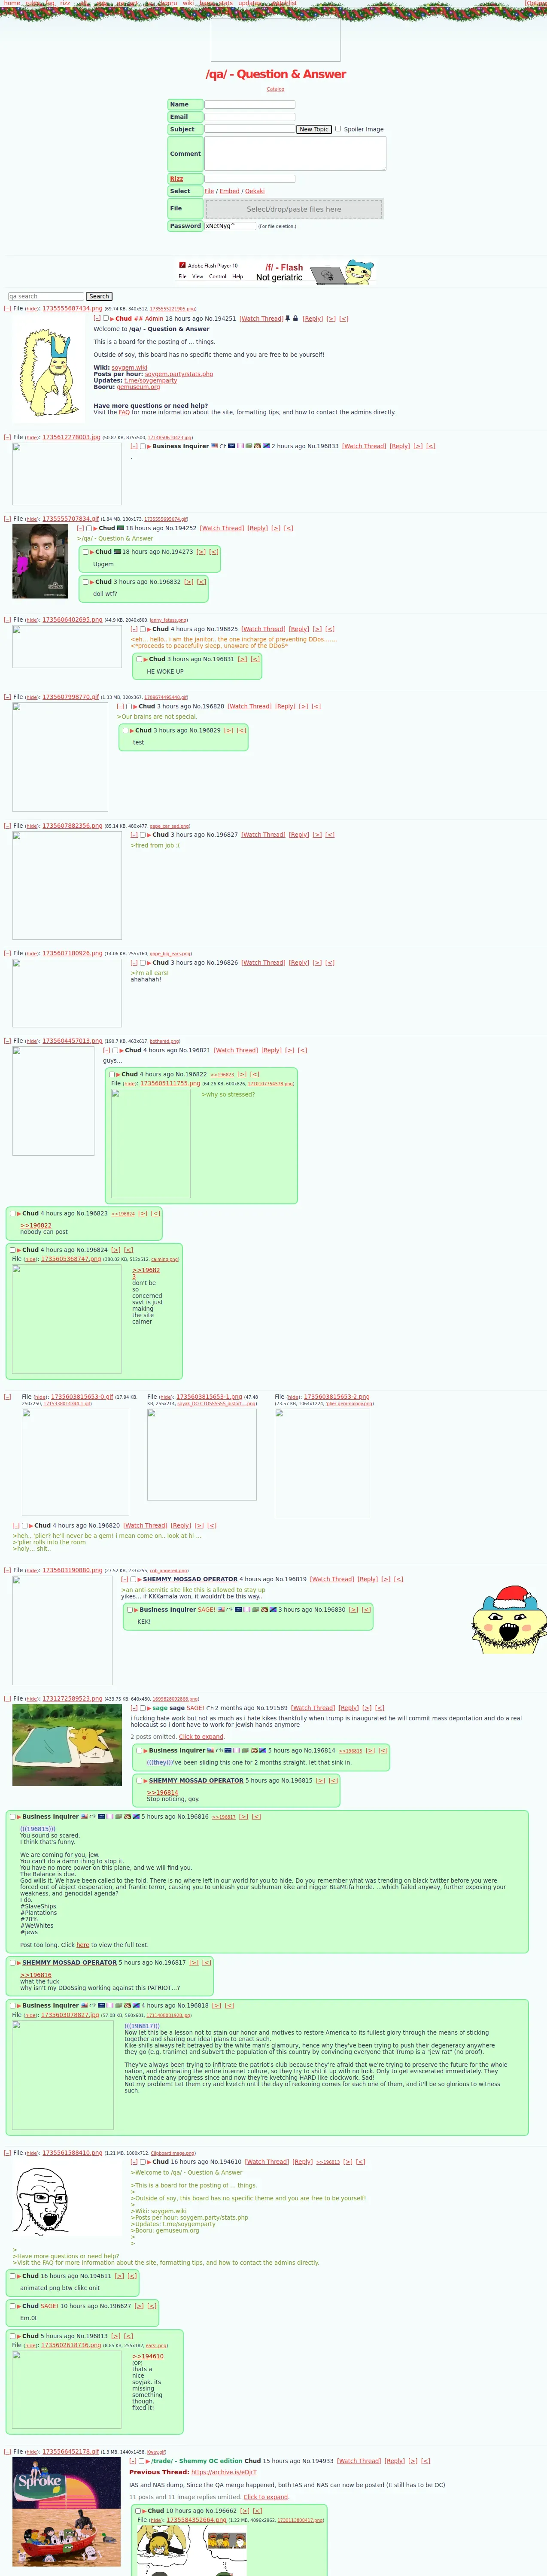Tick the checkbox on Chud post No.194252
The width and height of the screenshot is (547, 2576).
pos(89,528)
